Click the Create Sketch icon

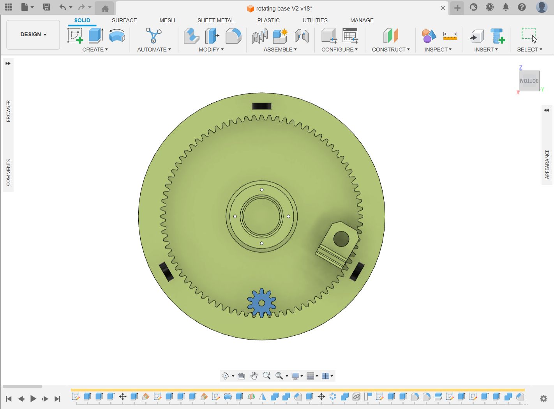75,35
